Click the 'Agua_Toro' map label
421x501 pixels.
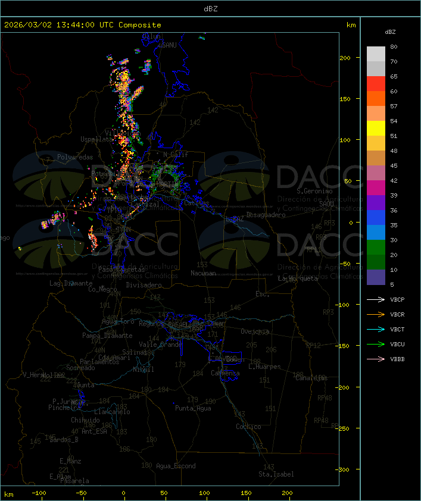[118, 321]
